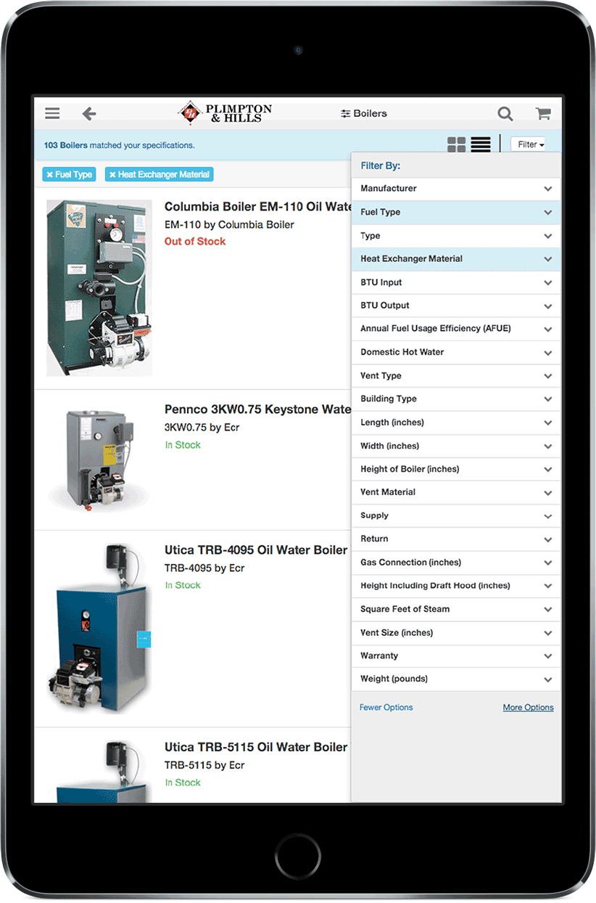Switch to grid view icon
The width and height of the screenshot is (596, 903).
(x=457, y=144)
